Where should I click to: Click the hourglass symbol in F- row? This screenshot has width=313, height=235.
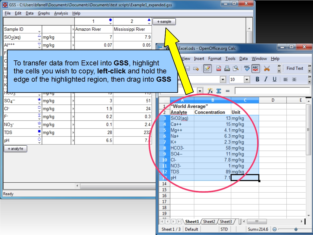39,115
